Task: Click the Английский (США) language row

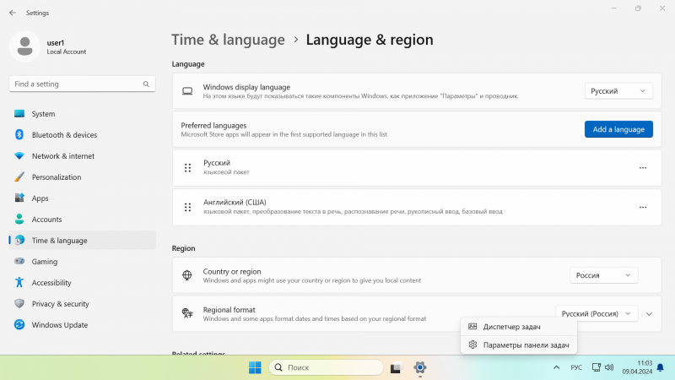Action: coord(417,207)
